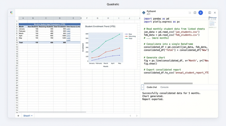The width and height of the screenshot is (226, 126).
Task: Toggle the 'Total' series in chart legend
Action: (x=128, y=38)
